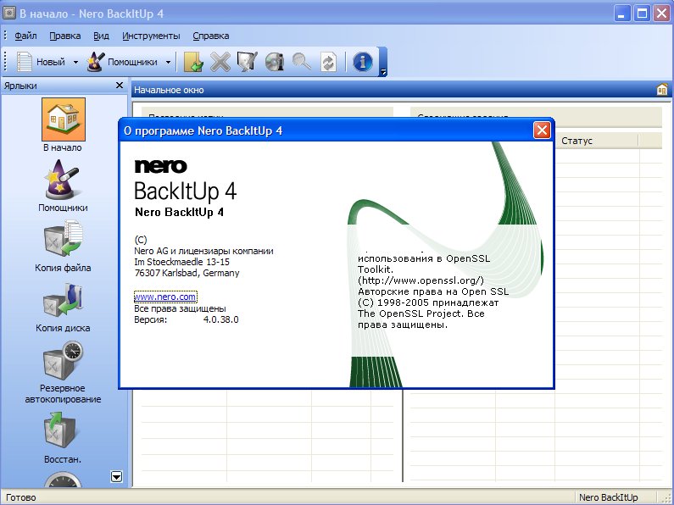Click the home icon in Начальное окно header
Image resolution: width=674 pixels, height=505 pixels.
[661, 90]
